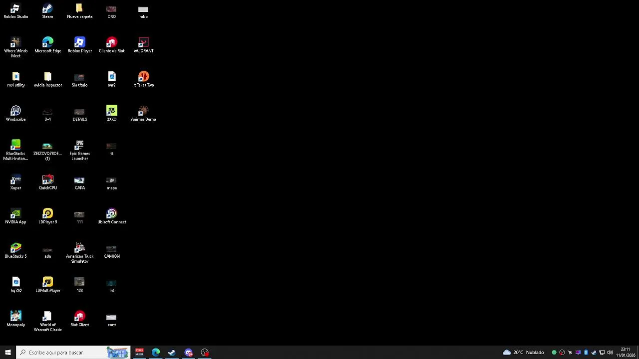Select the Roblox Player shortcut
Viewport: 639px width, 359px height.
[x=79, y=45]
